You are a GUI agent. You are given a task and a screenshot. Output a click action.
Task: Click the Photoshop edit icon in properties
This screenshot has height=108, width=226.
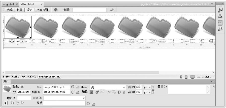(x=92, y=92)
